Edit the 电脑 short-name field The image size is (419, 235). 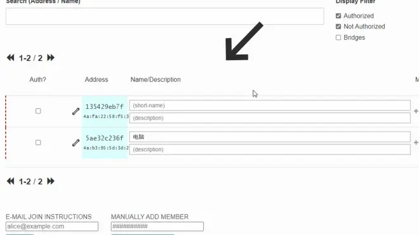click(x=270, y=137)
